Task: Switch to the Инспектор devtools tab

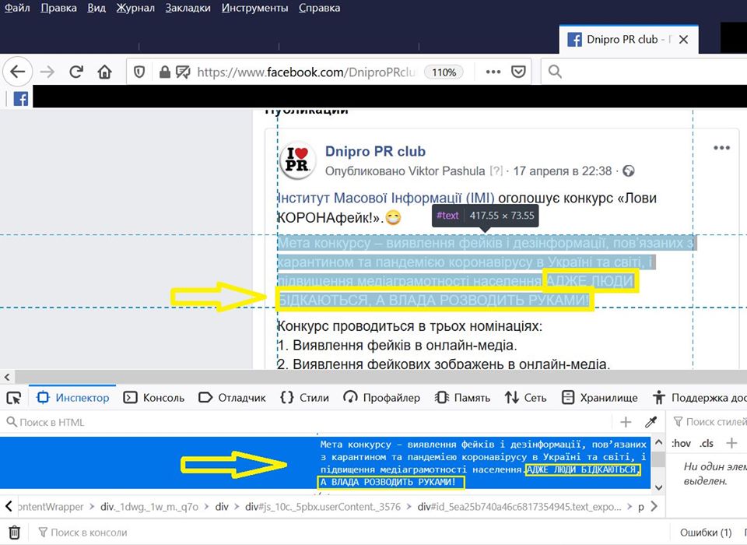Action: [73, 398]
